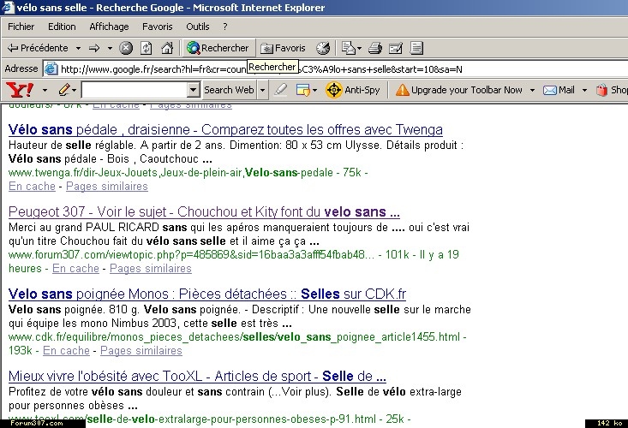Click the Discuss icon
Screen dimensions: 628x428
416,48
